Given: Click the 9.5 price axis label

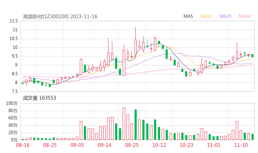Looking at the screenshot, I should (x=14, y=56).
